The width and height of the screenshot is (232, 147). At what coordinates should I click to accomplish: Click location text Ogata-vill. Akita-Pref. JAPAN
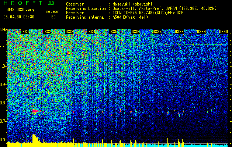[145, 8]
